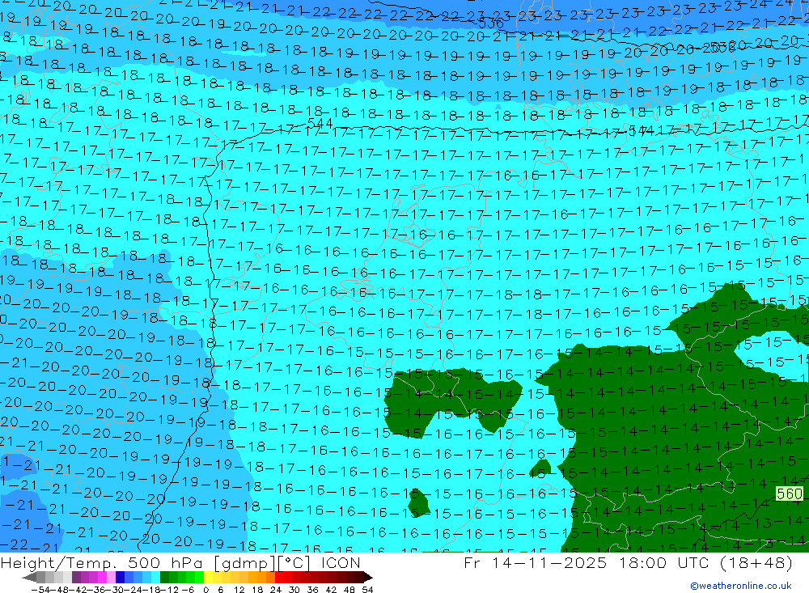Pick the dark purple -42 legend swatch
This screenshot has height=593, width=809.
point(76,577)
